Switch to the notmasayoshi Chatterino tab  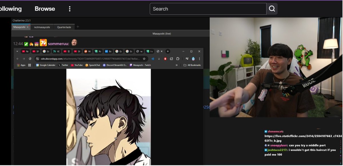pyautogui.click(x=42, y=27)
